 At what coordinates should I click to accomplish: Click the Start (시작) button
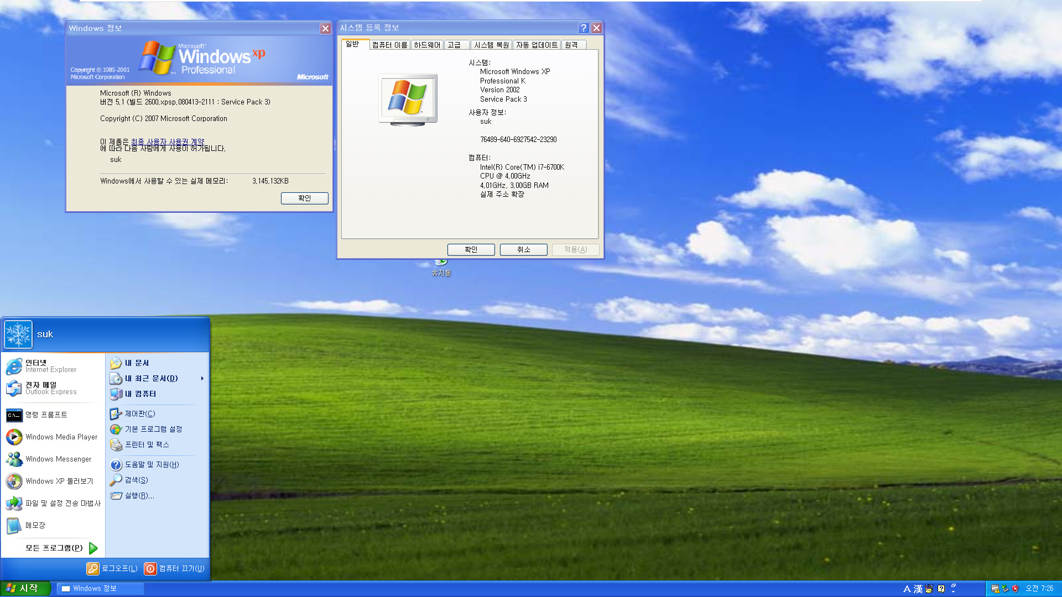[25, 588]
